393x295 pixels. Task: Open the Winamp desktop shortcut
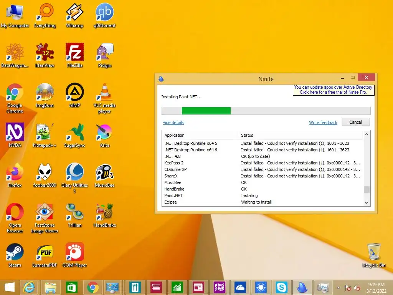point(75,15)
